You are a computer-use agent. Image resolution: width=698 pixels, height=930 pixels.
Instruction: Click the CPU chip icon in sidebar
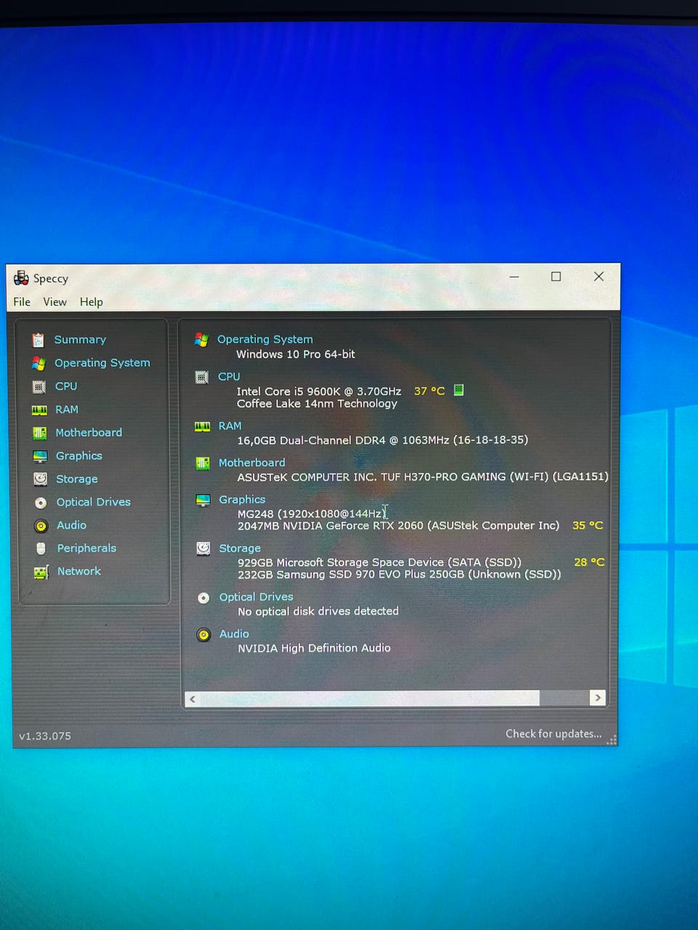(x=39, y=387)
